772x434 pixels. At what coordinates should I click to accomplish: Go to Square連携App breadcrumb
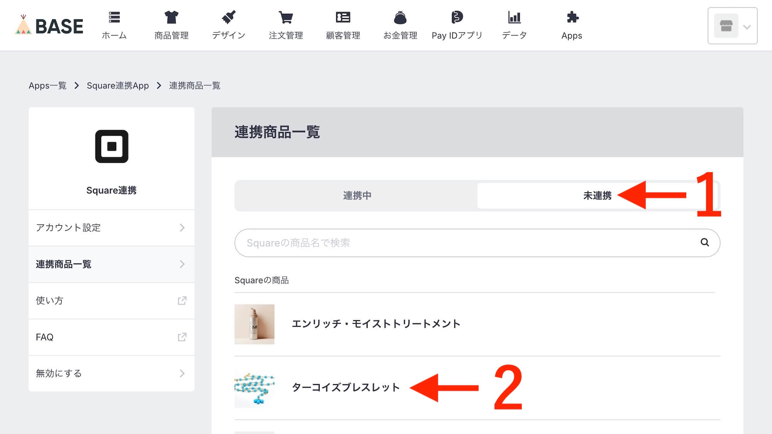pos(118,85)
